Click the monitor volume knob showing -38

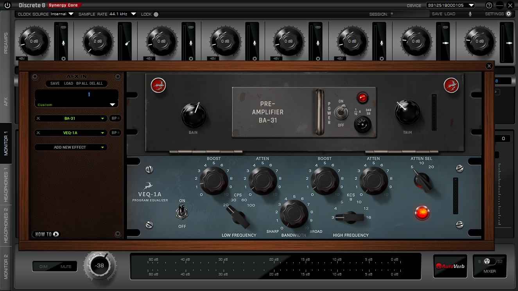pyautogui.click(x=99, y=265)
